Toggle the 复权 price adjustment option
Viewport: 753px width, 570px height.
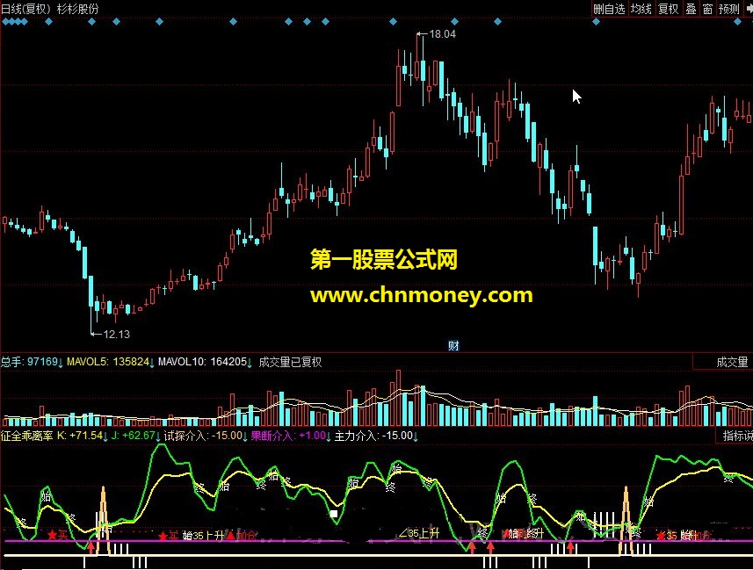click(x=668, y=9)
